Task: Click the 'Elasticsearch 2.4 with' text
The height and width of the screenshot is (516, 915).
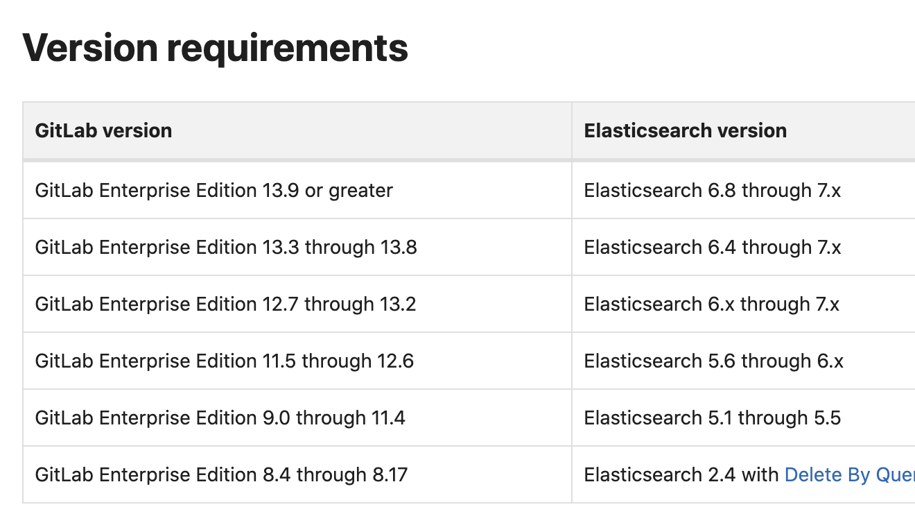Action: click(682, 475)
